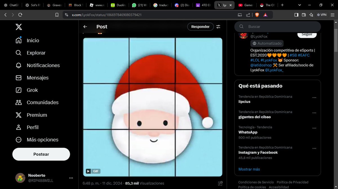Open Grok from sidebar
The image size is (338, 189).
click(x=26, y=90)
